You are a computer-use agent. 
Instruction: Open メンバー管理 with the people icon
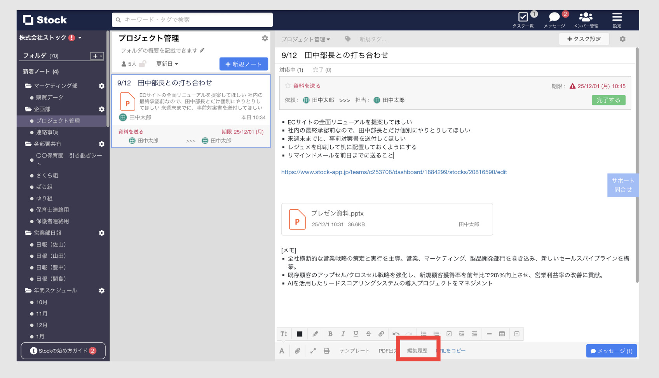585,17
